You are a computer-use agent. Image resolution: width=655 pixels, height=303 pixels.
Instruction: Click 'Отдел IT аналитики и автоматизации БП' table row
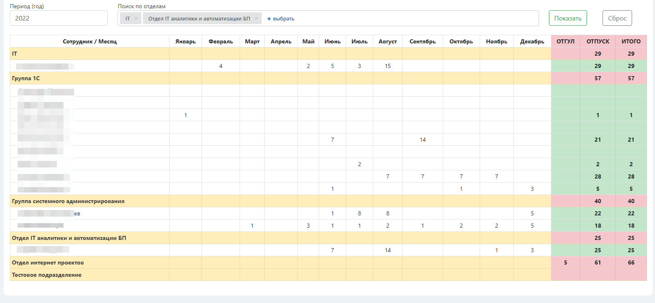coord(69,238)
